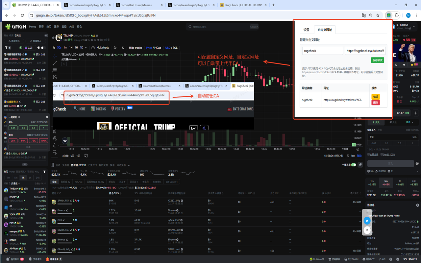Viewport: 421px width, 263px height.
Task: Click the GMGN logo
Action: [16, 27]
